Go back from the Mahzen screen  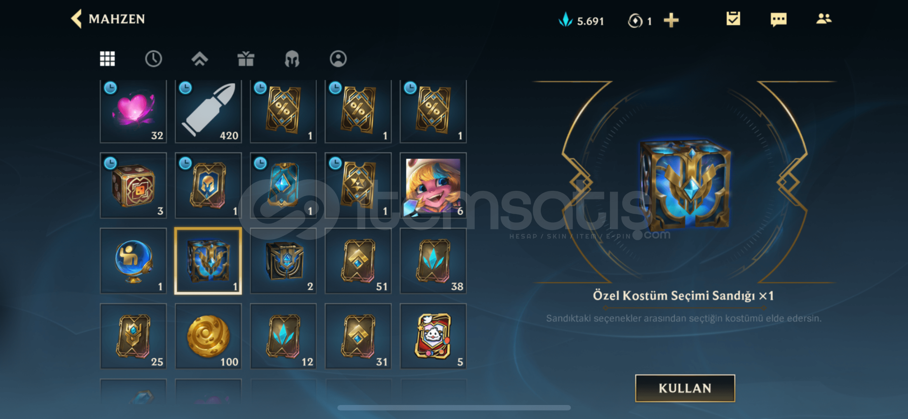point(77,19)
